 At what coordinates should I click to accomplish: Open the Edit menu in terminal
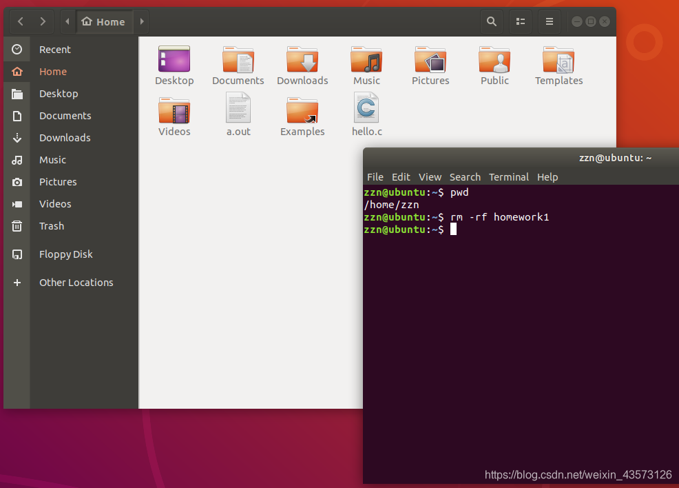click(401, 177)
